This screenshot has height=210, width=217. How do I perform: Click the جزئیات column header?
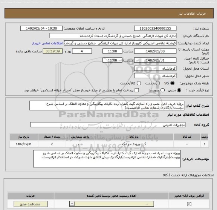[31, 196]
